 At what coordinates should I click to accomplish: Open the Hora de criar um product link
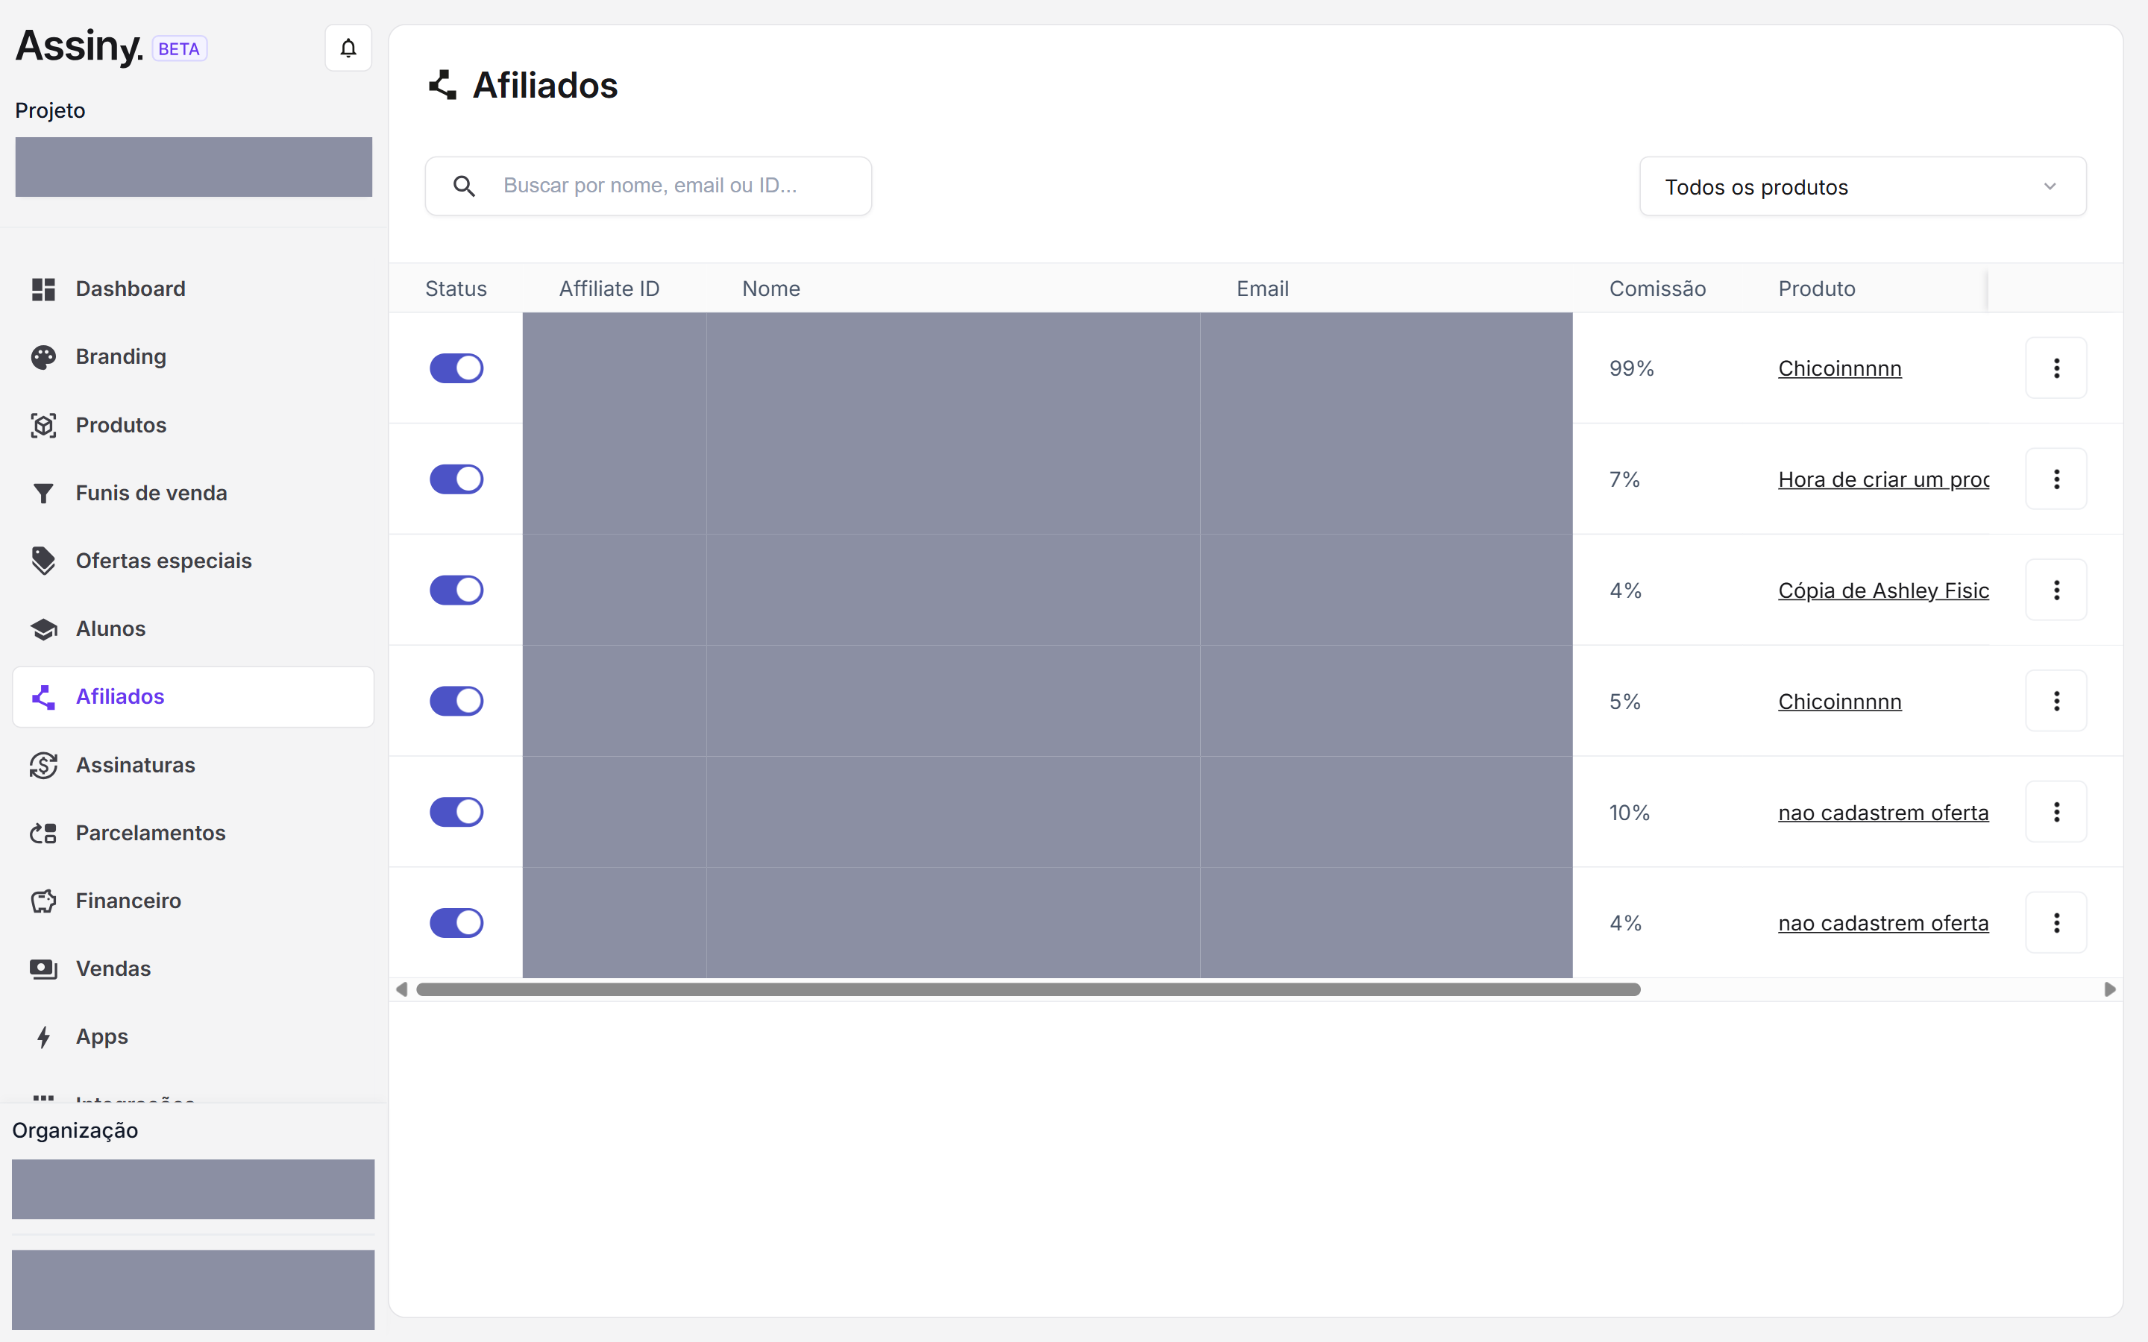click(1883, 479)
